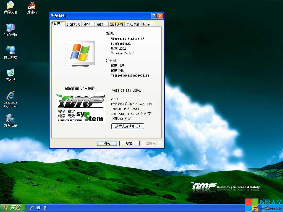Click the text 'Pentium(R) Dual-Core CPU'

point(132,104)
